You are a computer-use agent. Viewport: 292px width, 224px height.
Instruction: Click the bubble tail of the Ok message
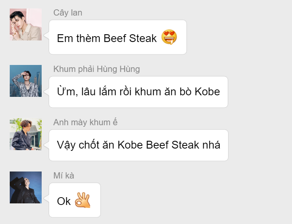46,198
